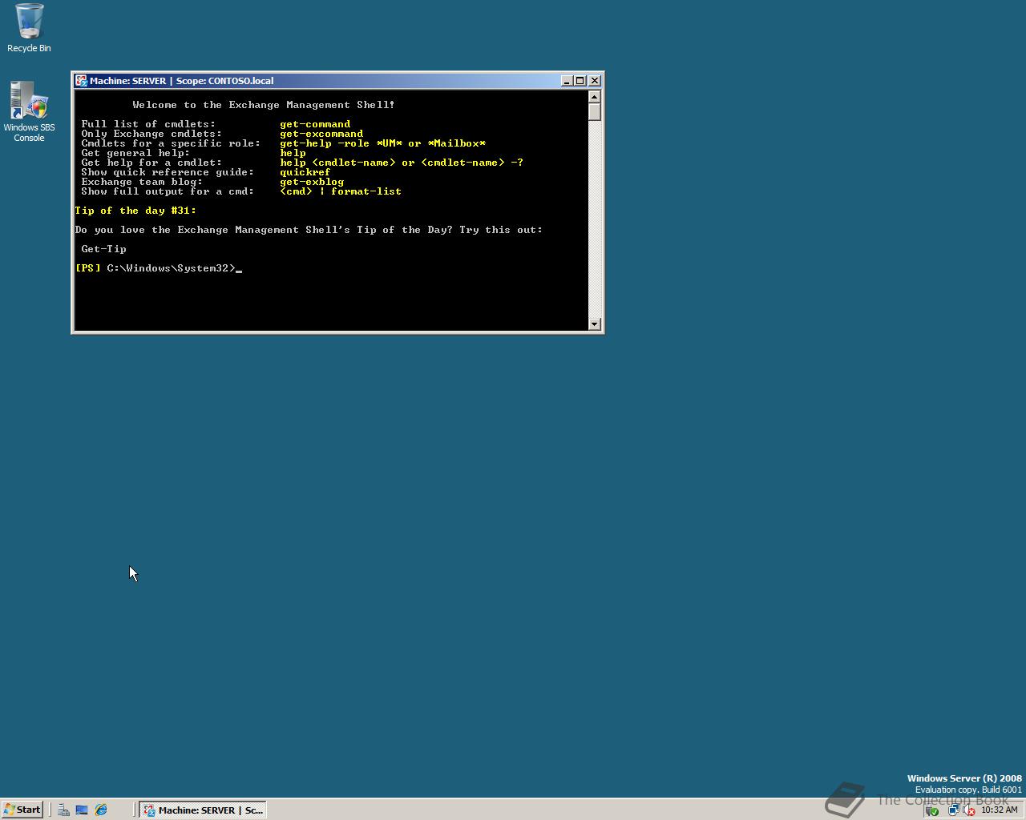The height and width of the screenshot is (820, 1026).
Task: Click the yellow 'get-exblog' text
Action: (x=312, y=182)
